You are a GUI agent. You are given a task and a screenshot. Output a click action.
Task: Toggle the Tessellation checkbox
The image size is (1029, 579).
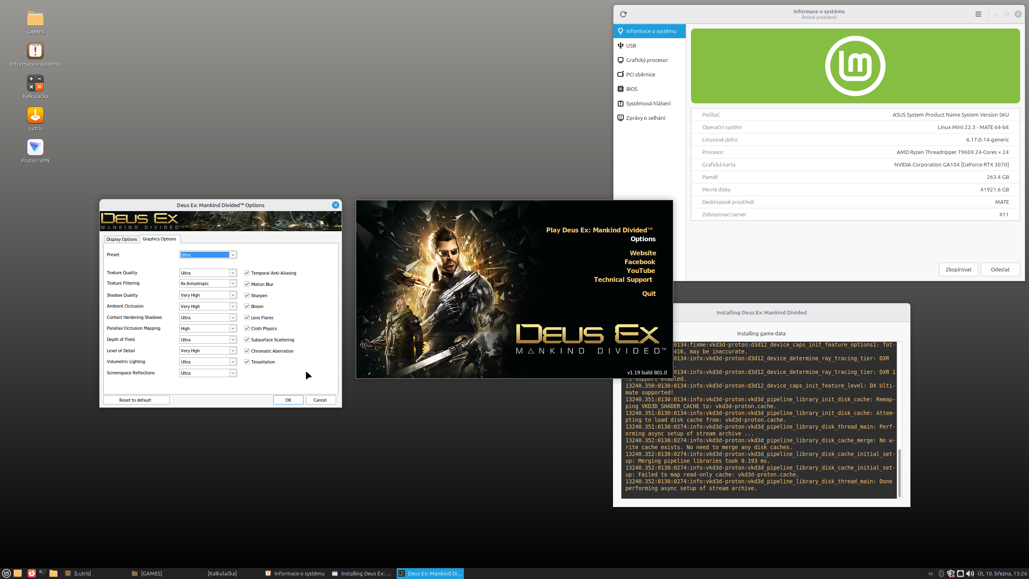click(x=247, y=362)
